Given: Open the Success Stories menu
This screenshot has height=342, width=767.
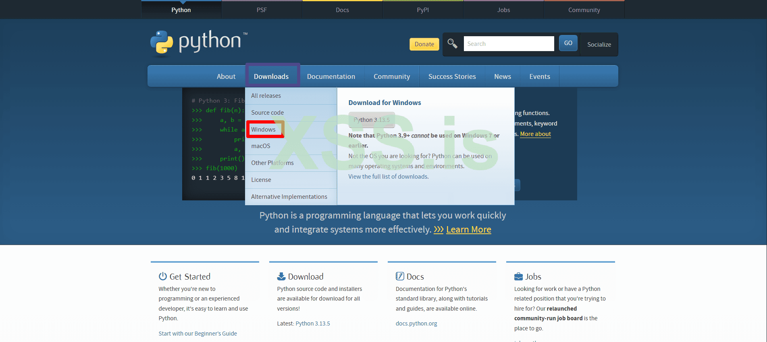Looking at the screenshot, I should [452, 76].
